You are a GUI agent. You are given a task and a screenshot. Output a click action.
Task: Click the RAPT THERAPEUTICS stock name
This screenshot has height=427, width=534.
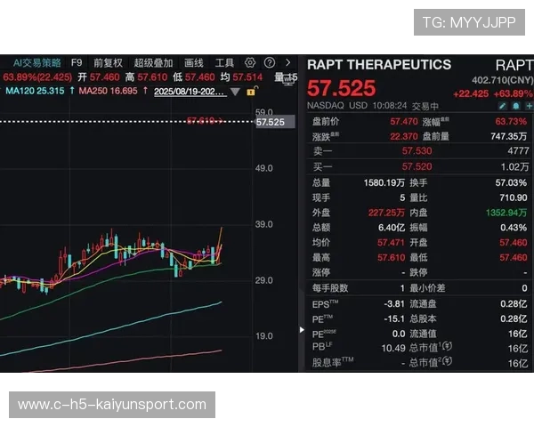coord(379,65)
